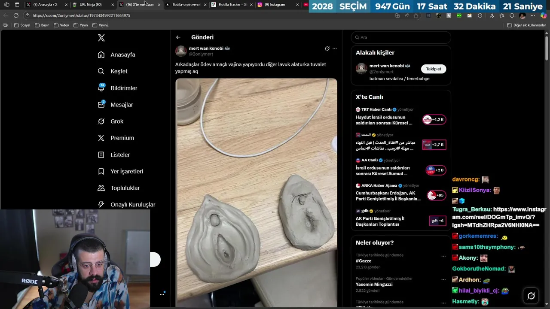Open the favorites list icon
Image resolution: width=550 pixels, height=309 pixels.
tap(501, 15)
